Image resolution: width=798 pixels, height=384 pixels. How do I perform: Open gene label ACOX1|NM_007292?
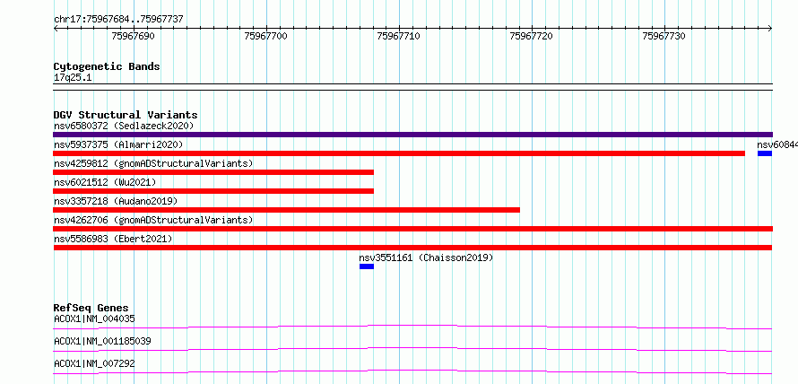(94, 363)
